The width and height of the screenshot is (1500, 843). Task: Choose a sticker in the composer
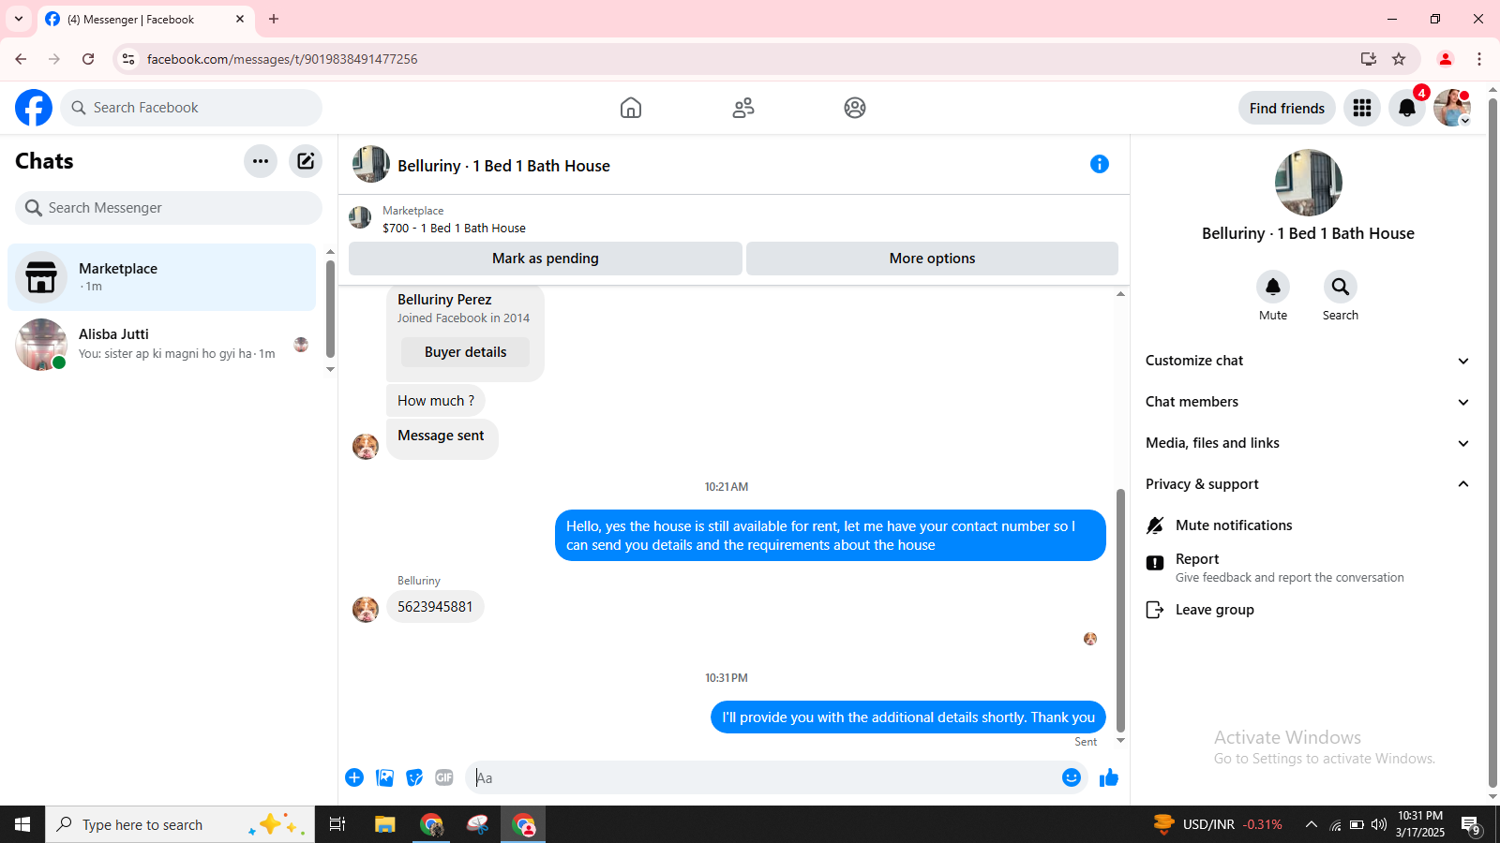414,777
